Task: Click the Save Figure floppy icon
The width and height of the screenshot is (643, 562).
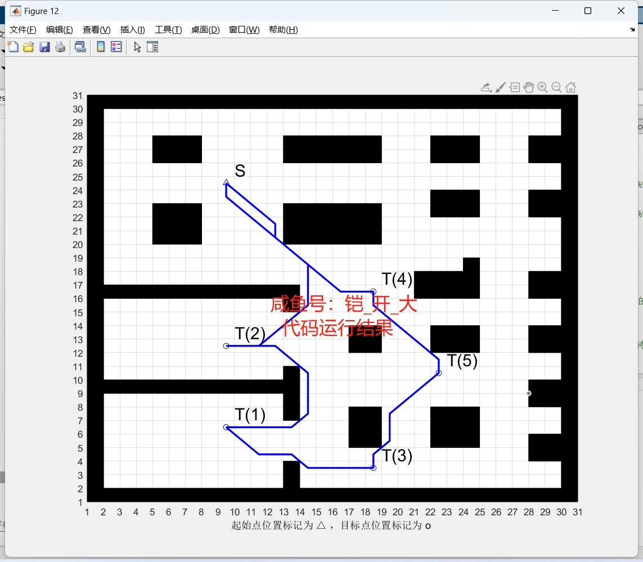Action: 44,47
